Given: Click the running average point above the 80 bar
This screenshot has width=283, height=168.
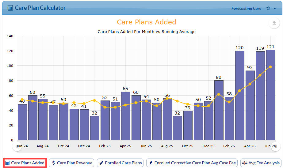Looking at the screenshot, I should coord(219,94).
